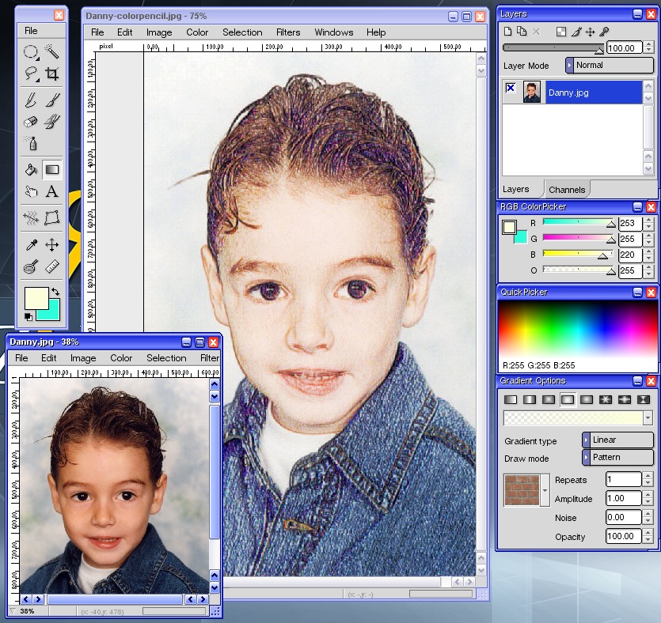Screen dimensions: 661x623
Task: Increase the Amplitude value stepper
Action: pos(648,495)
